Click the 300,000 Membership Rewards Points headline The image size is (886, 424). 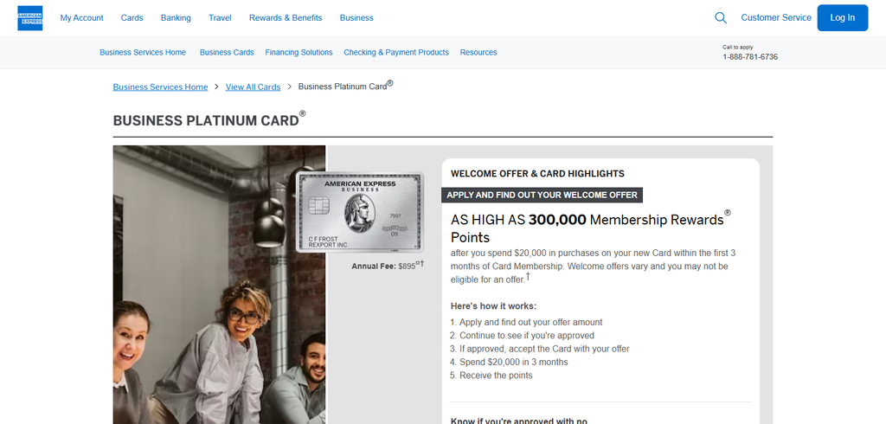click(x=590, y=228)
